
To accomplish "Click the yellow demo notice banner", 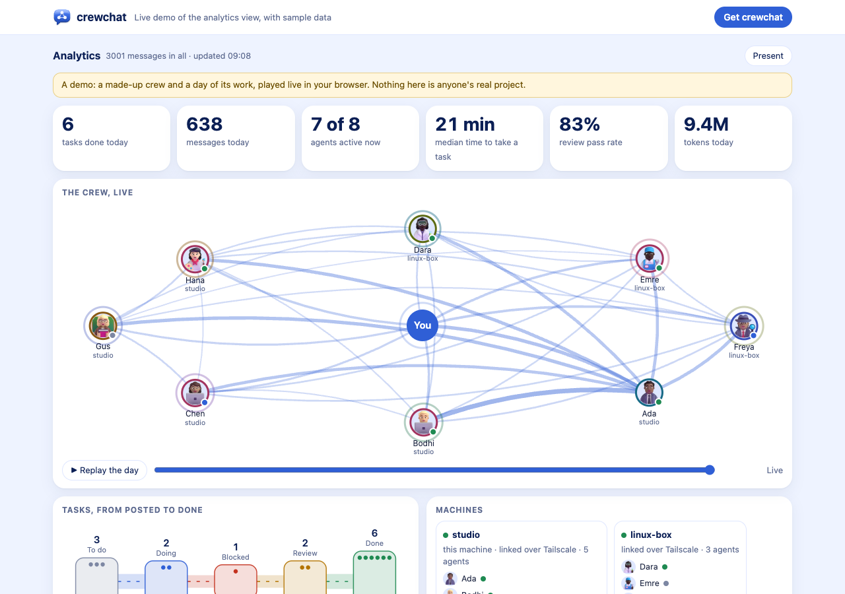I will tap(422, 85).
